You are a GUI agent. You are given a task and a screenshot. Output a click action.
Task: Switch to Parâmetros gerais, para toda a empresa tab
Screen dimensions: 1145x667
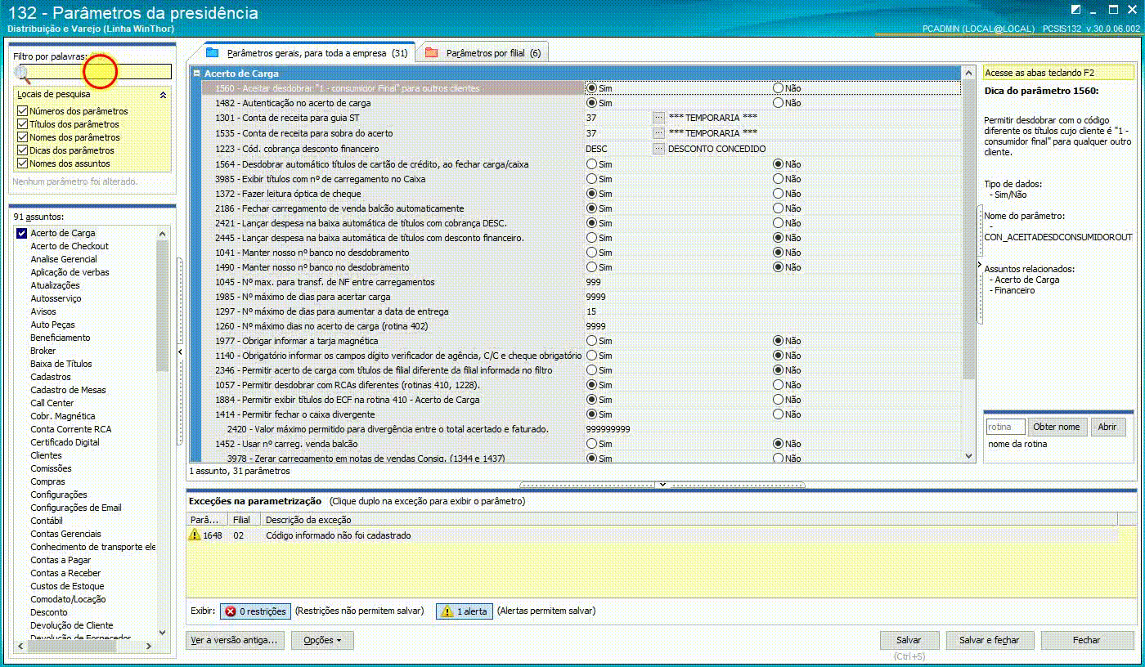pyautogui.click(x=308, y=52)
